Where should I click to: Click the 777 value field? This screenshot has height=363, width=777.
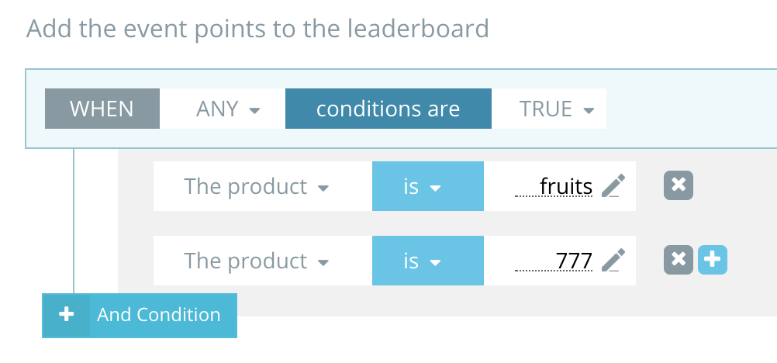(x=555, y=261)
